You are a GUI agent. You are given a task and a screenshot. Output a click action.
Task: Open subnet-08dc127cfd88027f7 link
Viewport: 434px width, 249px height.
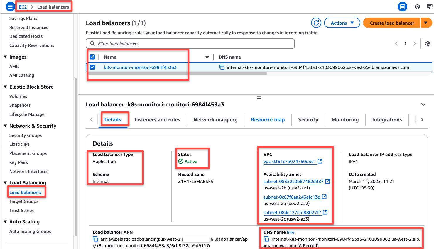(x=292, y=212)
